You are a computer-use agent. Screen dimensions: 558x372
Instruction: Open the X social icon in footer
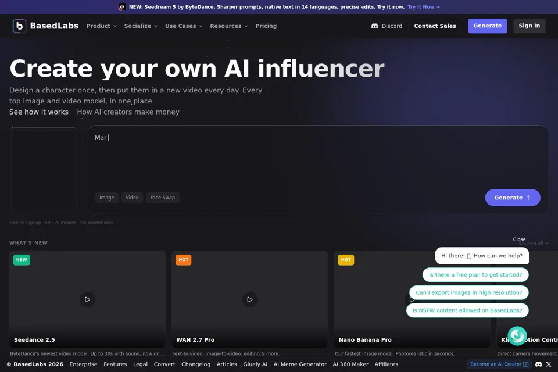[x=549, y=364]
